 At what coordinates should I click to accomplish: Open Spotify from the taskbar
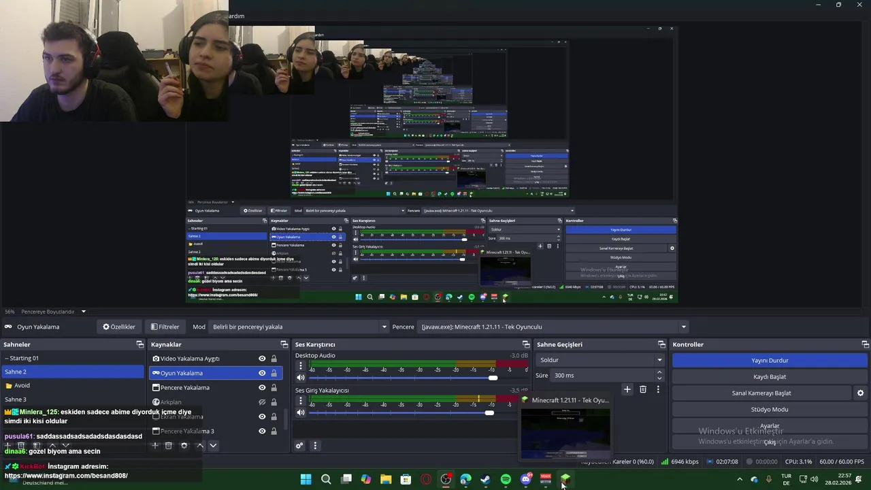[506, 479]
